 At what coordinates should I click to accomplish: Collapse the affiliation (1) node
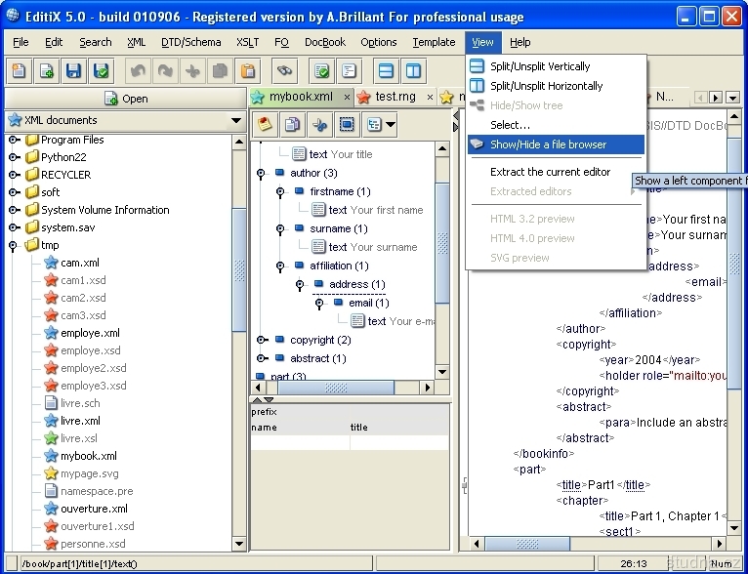coord(280,266)
